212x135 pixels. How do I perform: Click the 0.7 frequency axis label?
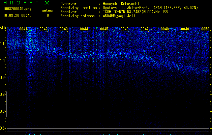click(3, 111)
